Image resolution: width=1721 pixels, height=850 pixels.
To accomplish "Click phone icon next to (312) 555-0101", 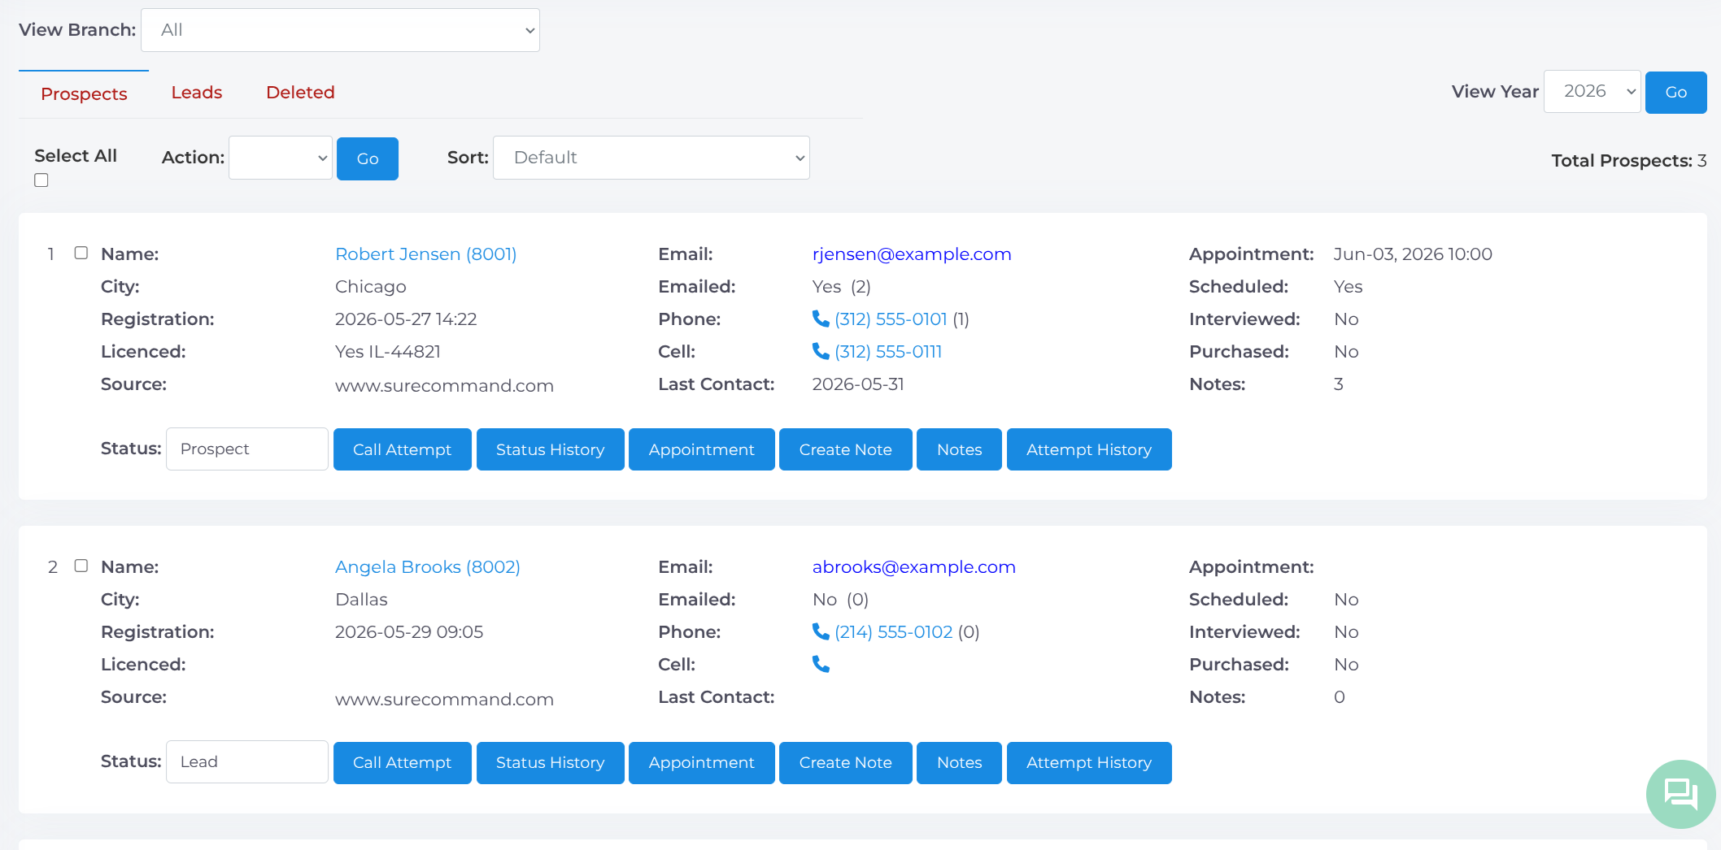I will pyautogui.click(x=821, y=319).
